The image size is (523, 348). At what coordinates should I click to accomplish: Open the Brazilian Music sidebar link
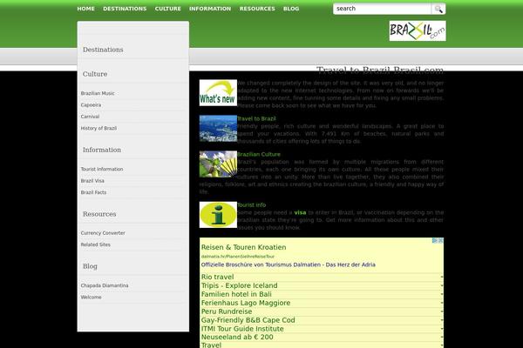point(98,93)
